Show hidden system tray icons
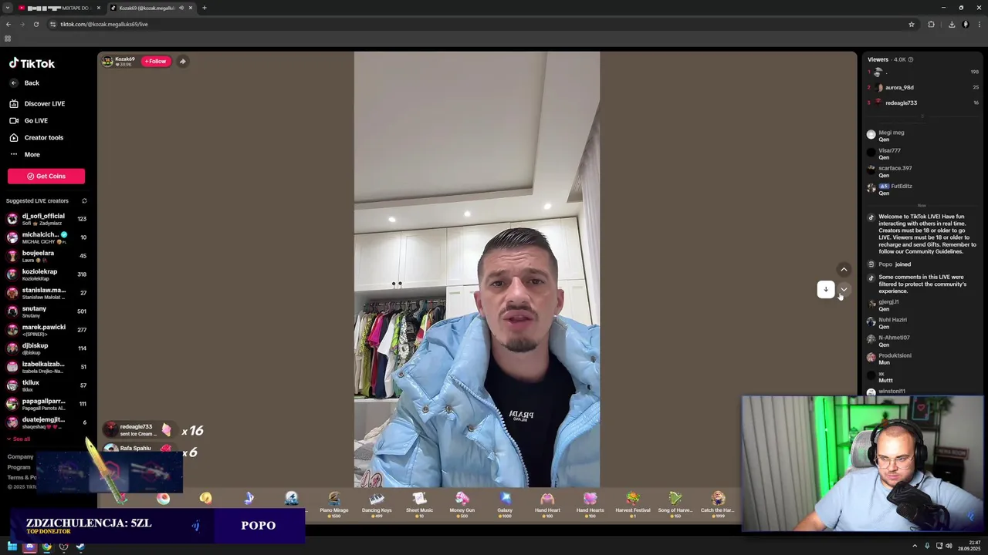The width and height of the screenshot is (988, 555). coord(915,547)
